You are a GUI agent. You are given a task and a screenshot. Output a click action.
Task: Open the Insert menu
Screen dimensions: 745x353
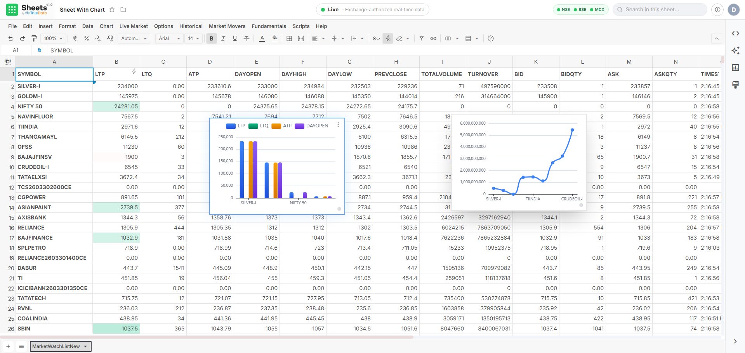[45, 26]
